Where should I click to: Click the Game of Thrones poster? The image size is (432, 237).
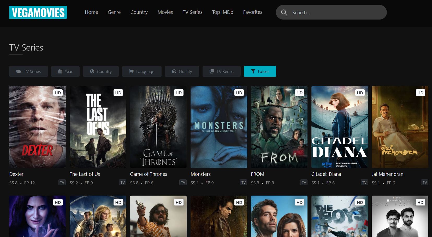[x=158, y=127]
